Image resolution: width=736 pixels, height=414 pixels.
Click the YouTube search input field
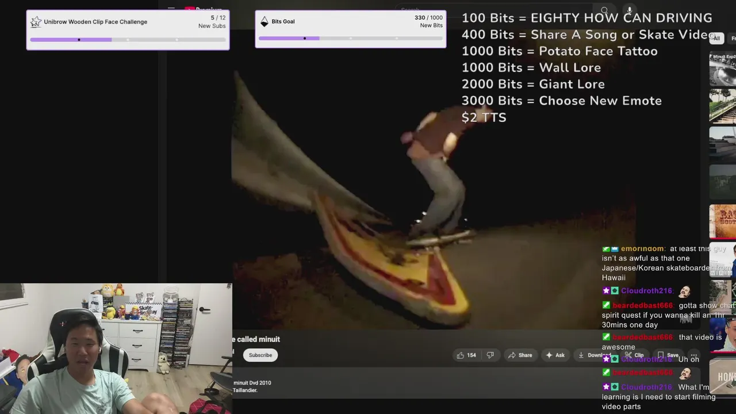[494, 10]
